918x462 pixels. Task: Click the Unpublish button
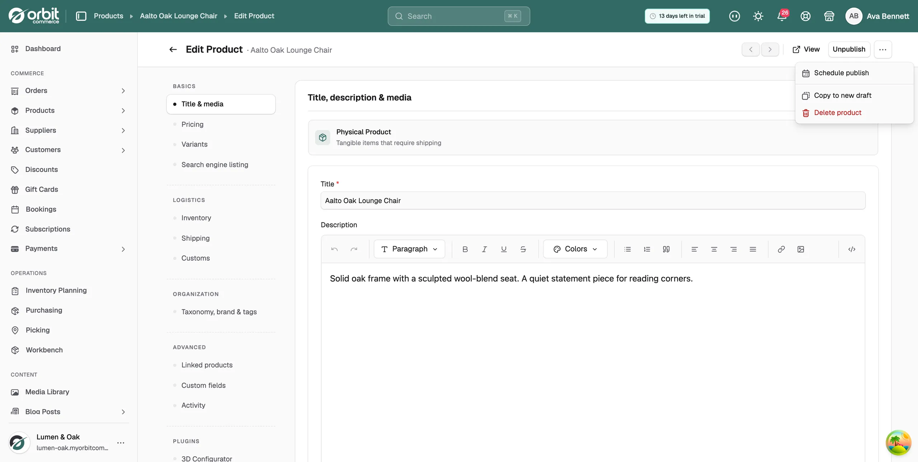click(x=849, y=49)
